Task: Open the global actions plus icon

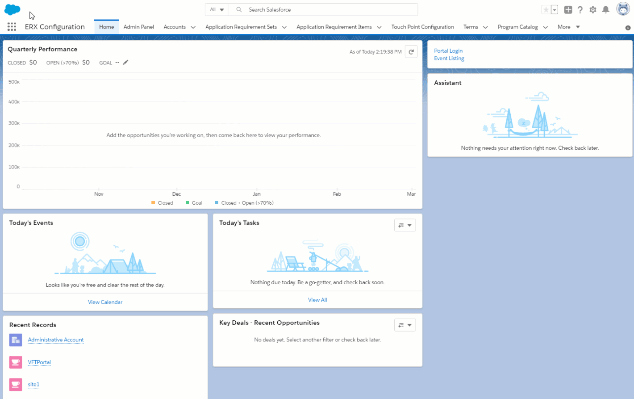Action: pyautogui.click(x=568, y=10)
